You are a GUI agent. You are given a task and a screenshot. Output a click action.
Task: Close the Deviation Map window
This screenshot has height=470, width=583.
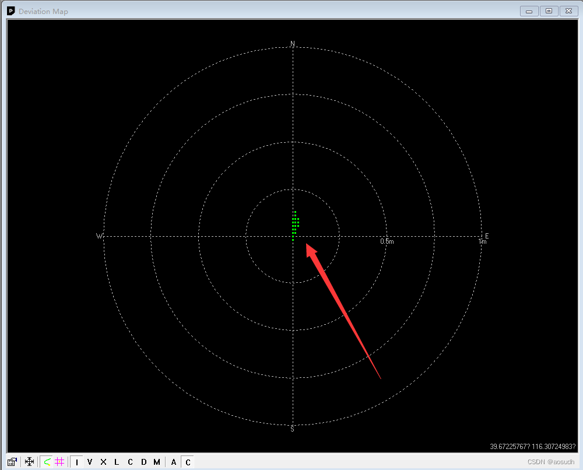568,11
